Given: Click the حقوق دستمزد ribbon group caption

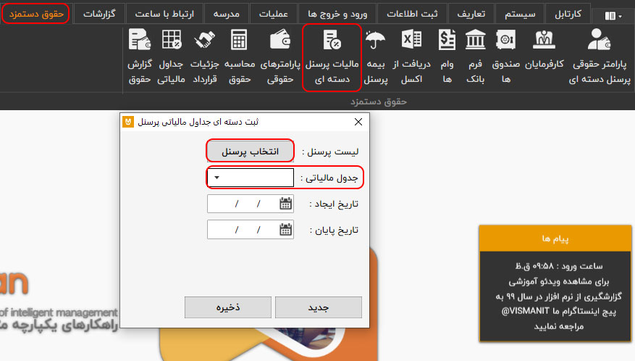Looking at the screenshot, I should pos(378,101).
